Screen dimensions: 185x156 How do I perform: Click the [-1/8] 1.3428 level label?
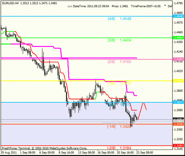pos(119,126)
